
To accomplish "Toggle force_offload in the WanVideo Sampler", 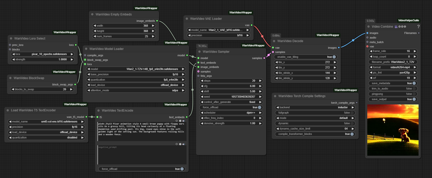I will (259, 108).
